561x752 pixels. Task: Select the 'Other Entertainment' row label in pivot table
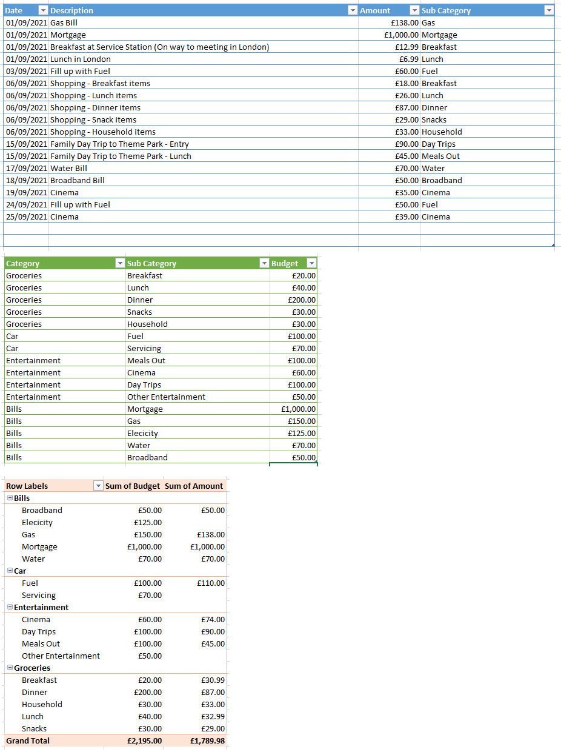point(61,656)
